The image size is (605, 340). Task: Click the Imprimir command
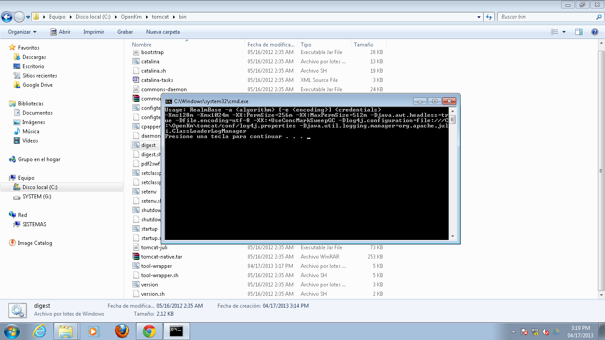[x=93, y=31]
